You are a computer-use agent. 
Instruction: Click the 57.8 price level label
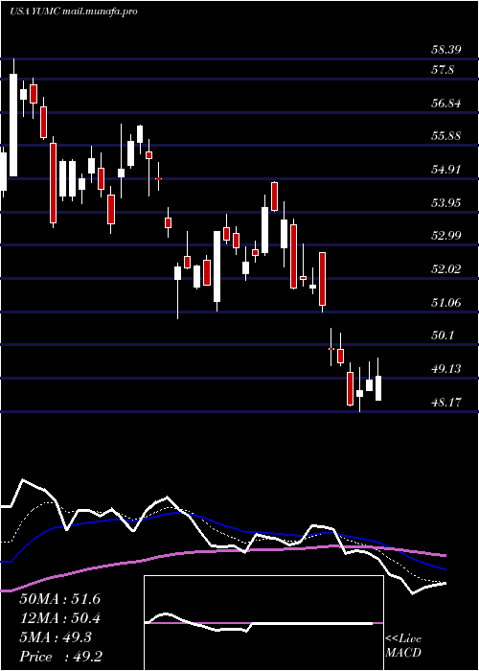443,70
